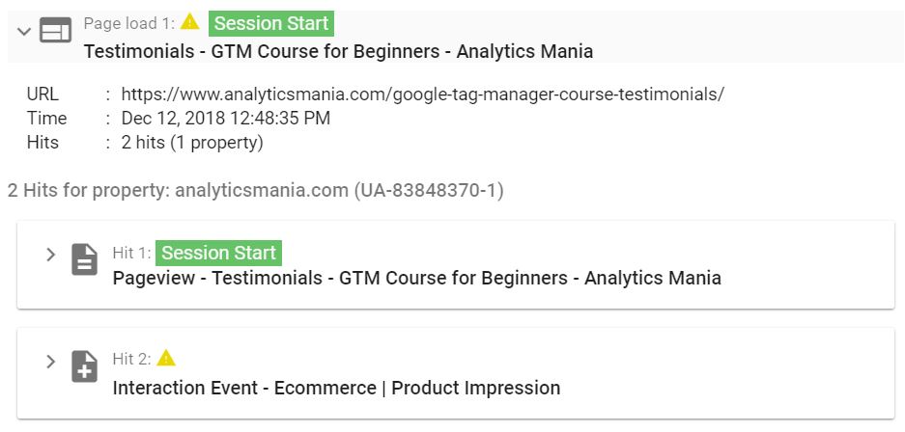This screenshot has height=432, width=905.
Task: Click the Dec 12, 2018 time value
Action: point(226,118)
